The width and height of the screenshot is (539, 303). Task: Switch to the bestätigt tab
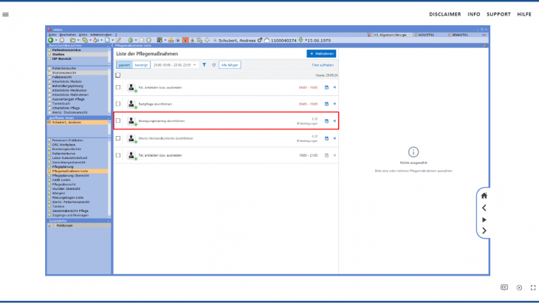point(141,65)
